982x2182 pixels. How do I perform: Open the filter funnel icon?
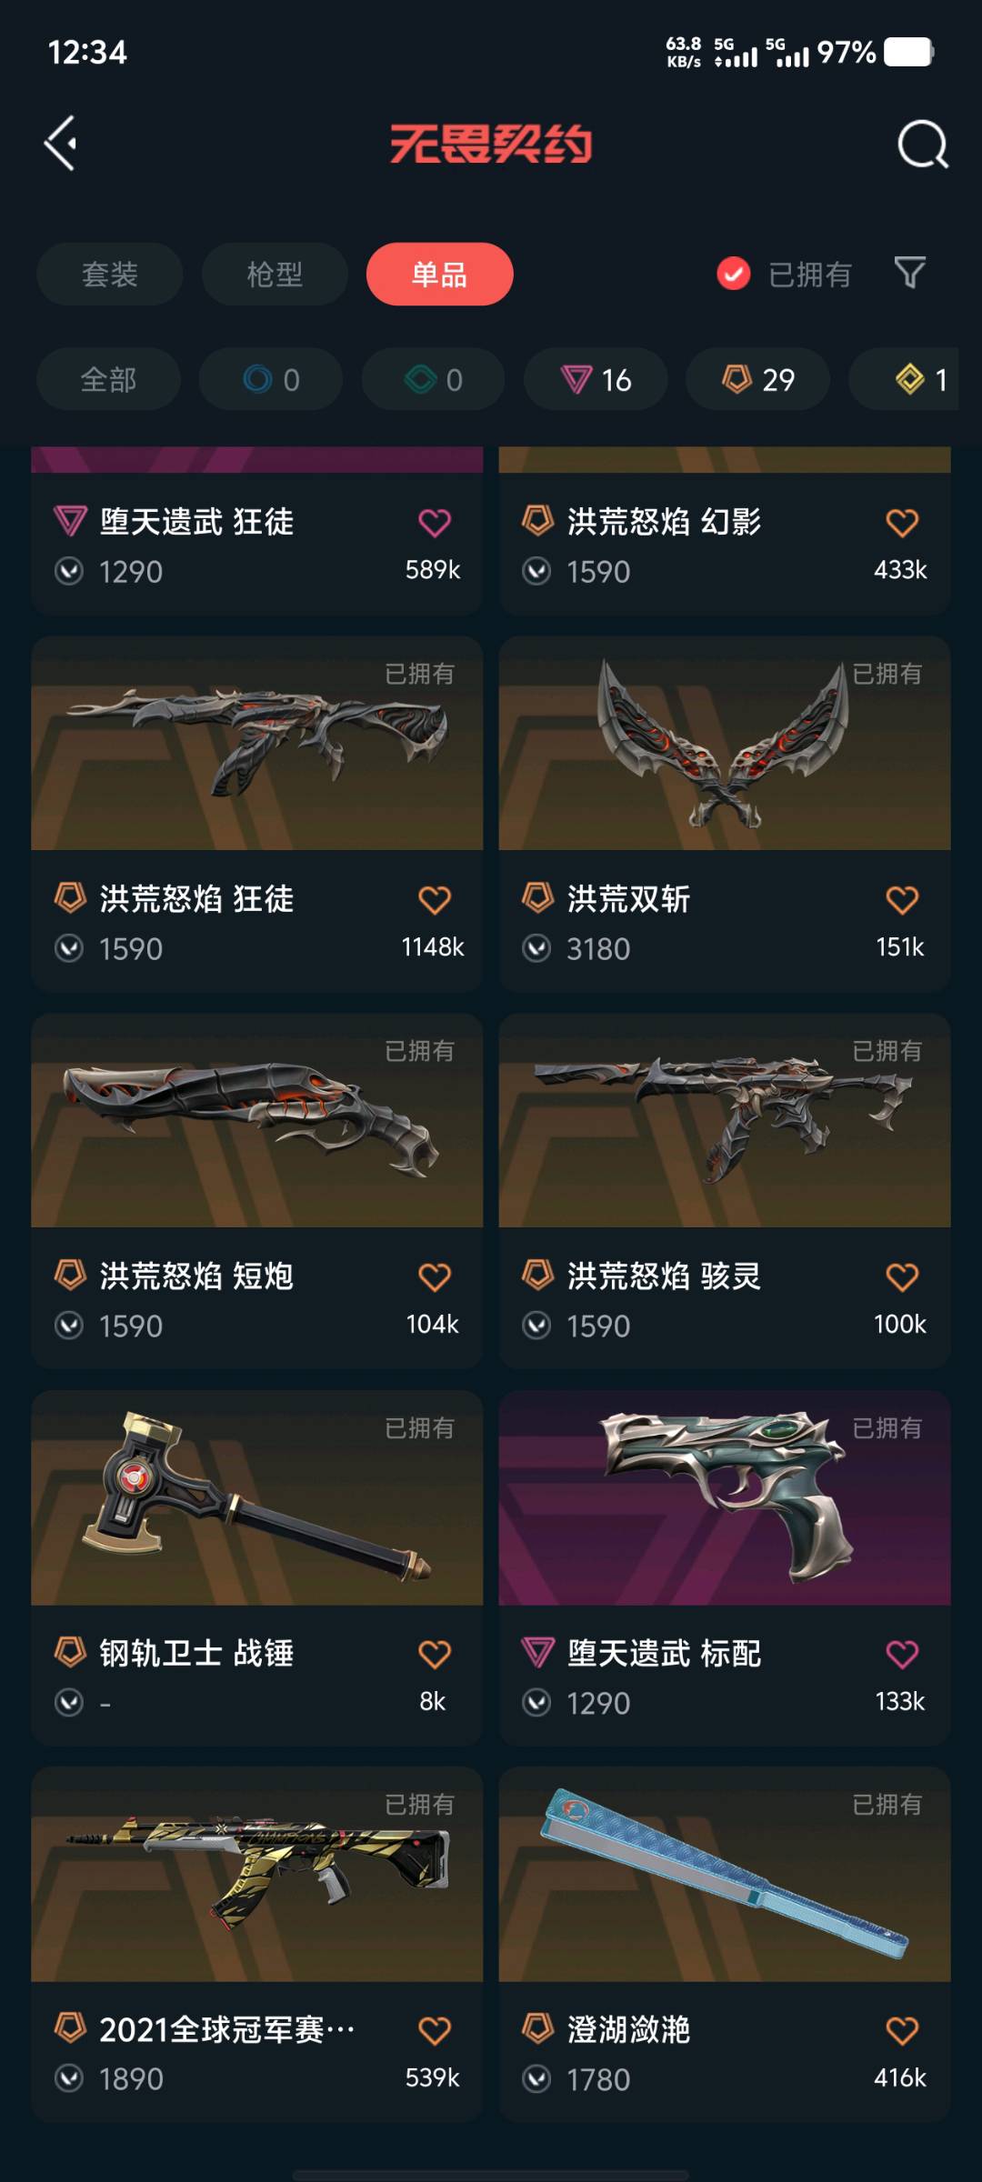(x=909, y=273)
